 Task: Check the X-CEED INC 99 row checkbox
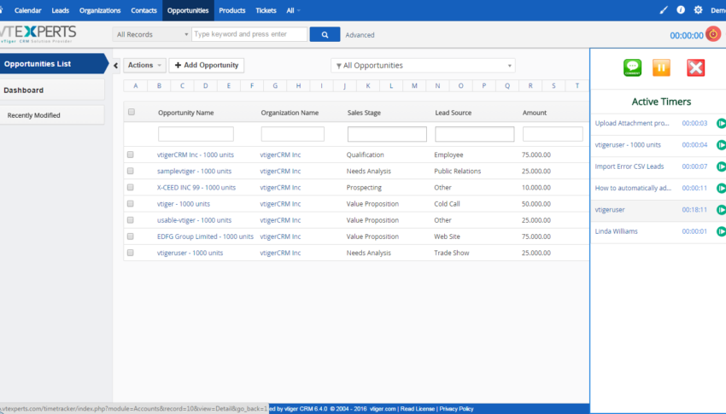(x=131, y=187)
